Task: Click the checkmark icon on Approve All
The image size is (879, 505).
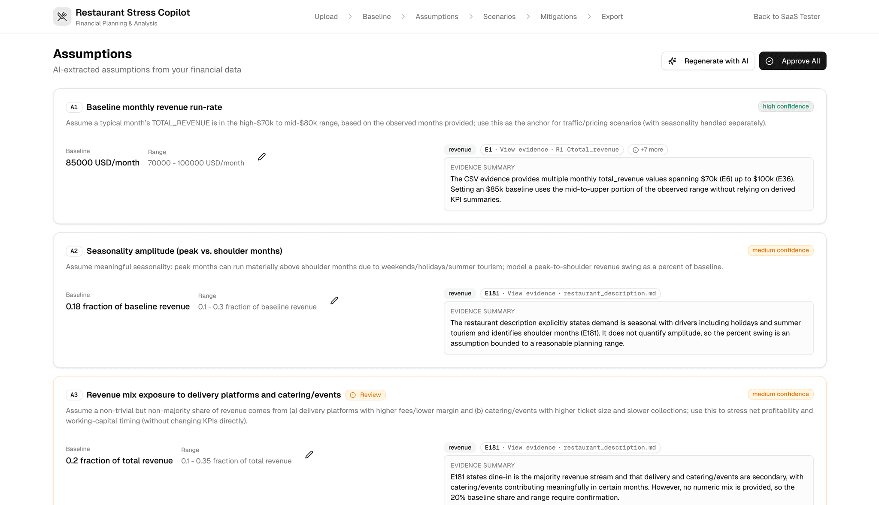Action: point(770,61)
